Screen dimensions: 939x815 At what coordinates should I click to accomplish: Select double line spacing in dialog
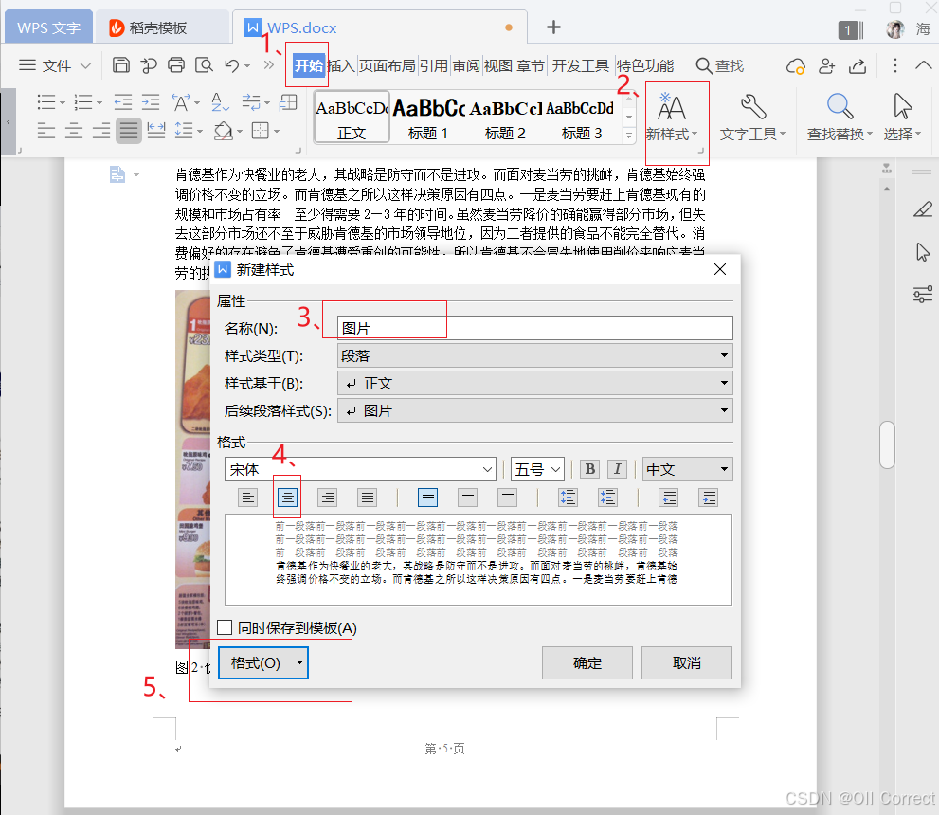click(x=507, y=497)
